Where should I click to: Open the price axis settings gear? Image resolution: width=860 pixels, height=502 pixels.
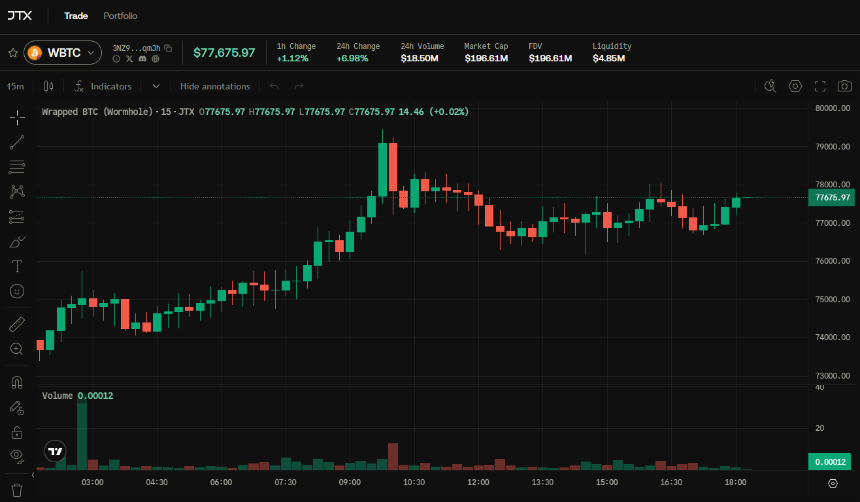tap(833, 484)
